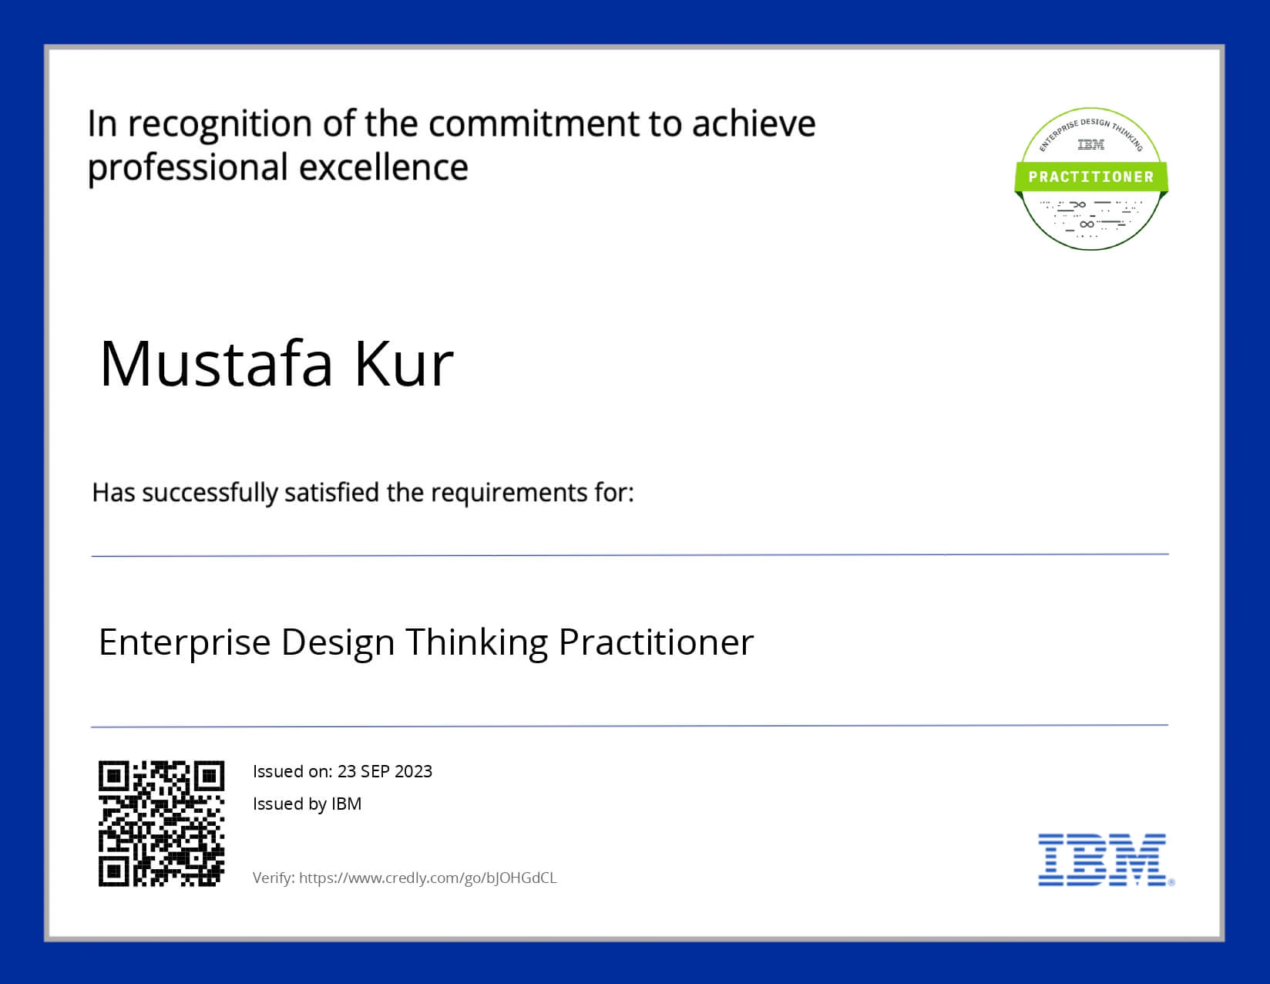Click the registered trademark symbol beside the IBM logo
1270x984 pixels.
[x=1171, y=882]
